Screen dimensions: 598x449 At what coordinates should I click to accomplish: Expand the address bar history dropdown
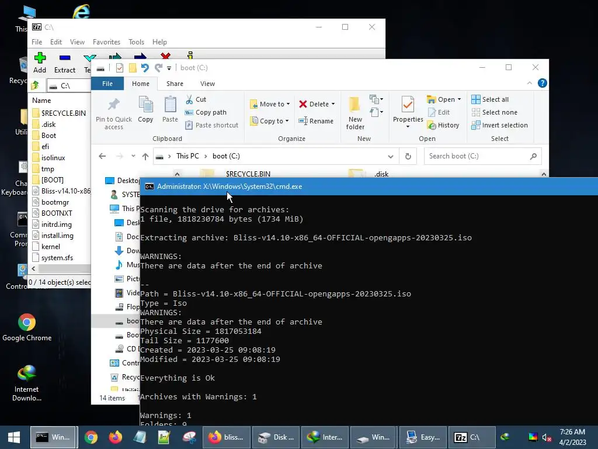[x=391, y=157]
